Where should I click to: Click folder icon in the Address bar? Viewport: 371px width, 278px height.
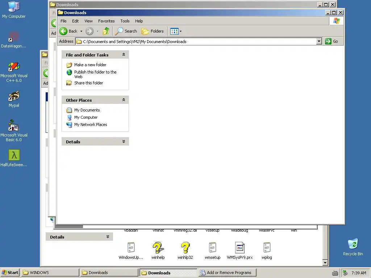[x=79, y=42]
